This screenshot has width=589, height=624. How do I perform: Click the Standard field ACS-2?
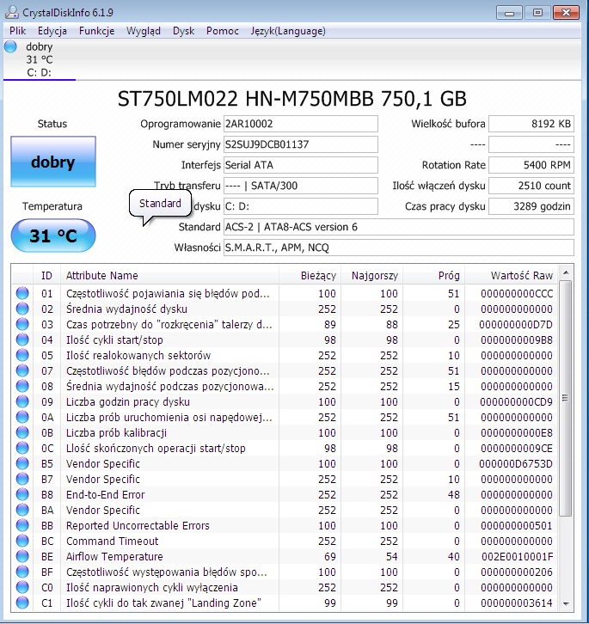pos(399,227)
